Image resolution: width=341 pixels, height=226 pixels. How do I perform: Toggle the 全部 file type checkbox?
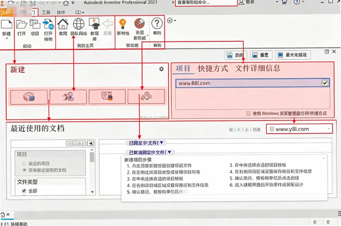tap(24, 191)
